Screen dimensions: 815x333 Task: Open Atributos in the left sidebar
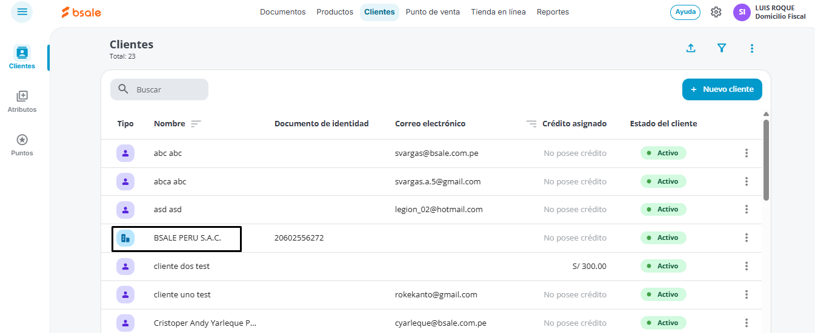tap(22, 102)
